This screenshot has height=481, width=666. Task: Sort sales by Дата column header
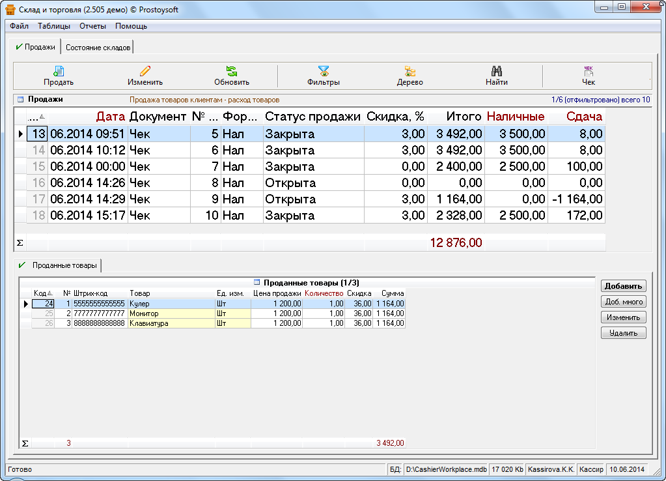point(110,117)
